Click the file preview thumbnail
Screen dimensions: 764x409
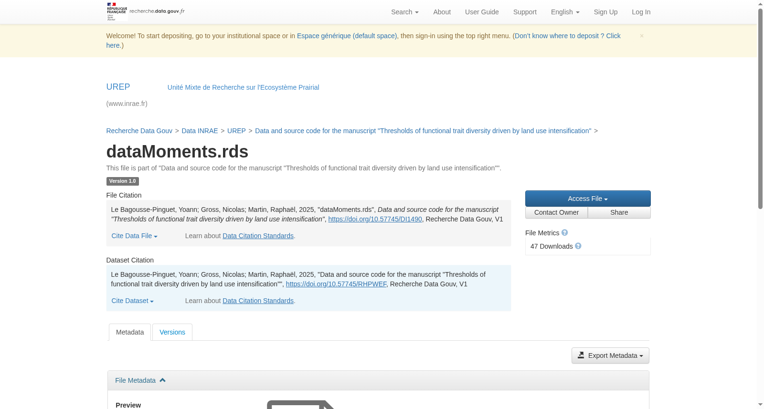[x=301, y=404]
